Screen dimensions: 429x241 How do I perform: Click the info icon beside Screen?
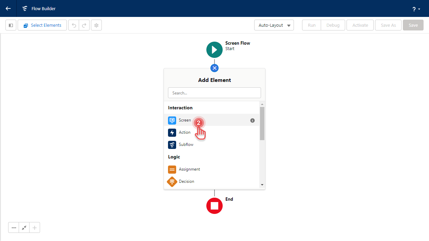point(252,120)
